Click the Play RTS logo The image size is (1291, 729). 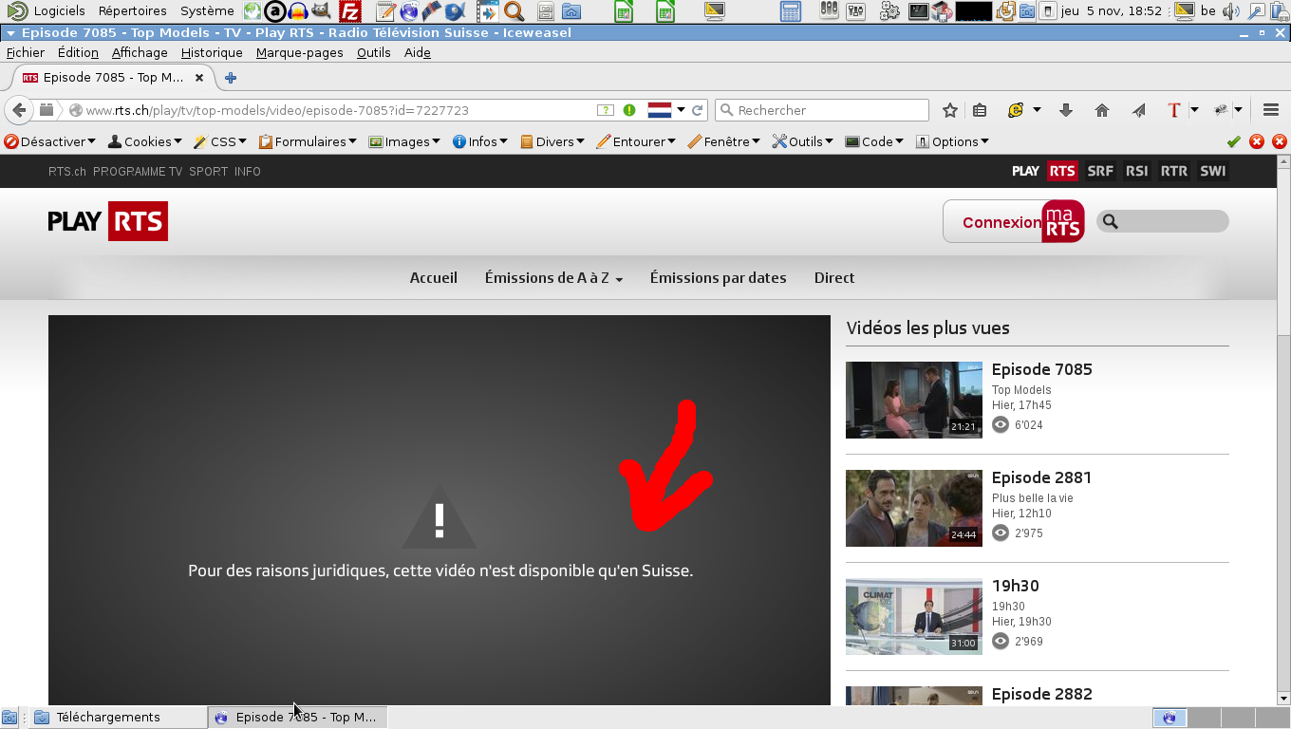(x=108, y=221)
